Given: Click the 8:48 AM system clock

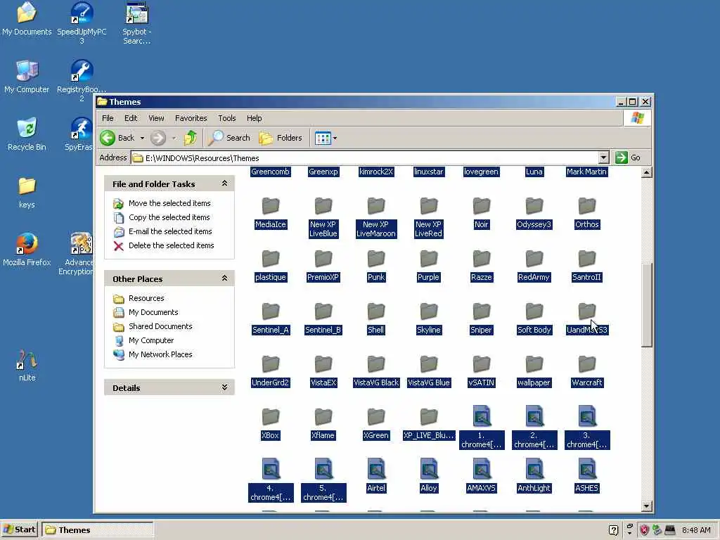Looking at the screenshot, I should coord(696,530).
